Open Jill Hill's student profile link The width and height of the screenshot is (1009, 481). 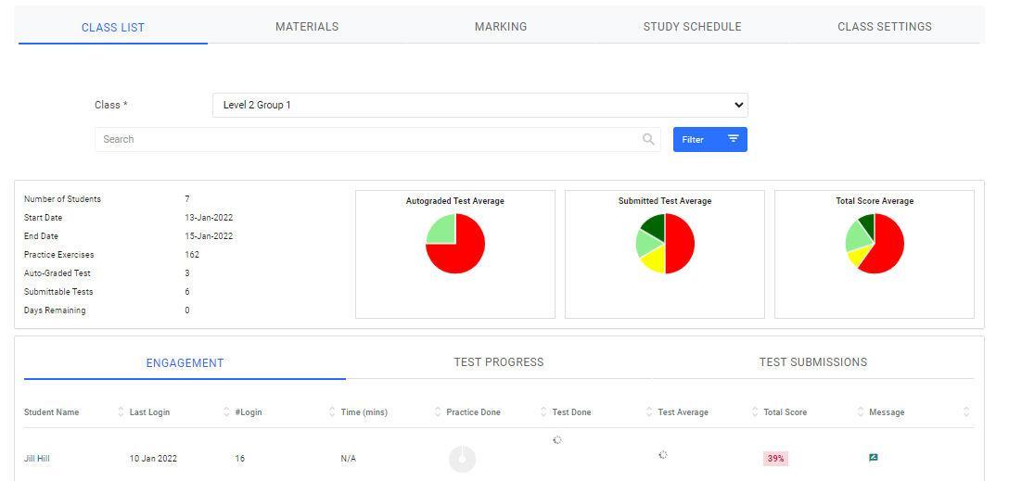coord(37,459)
